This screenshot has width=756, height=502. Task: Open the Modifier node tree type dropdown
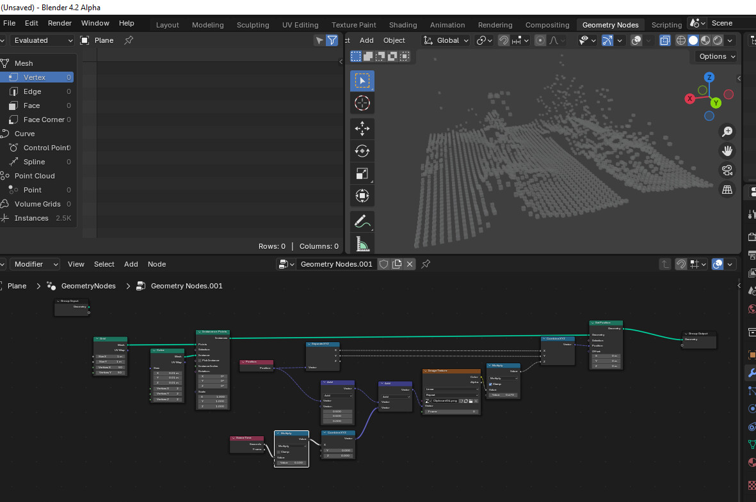coord(35,264)
